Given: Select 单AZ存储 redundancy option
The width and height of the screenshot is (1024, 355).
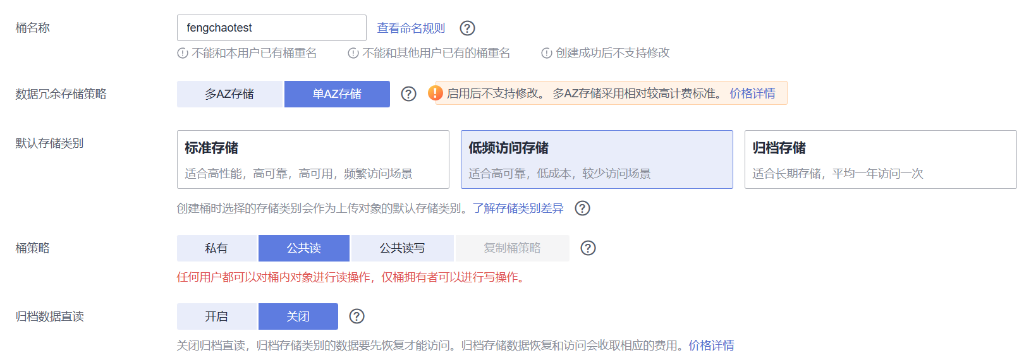Looking at the screenshot, I should click(x=337, y=94).
